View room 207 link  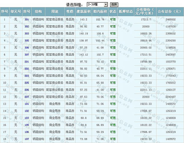(x=27, y=97)
